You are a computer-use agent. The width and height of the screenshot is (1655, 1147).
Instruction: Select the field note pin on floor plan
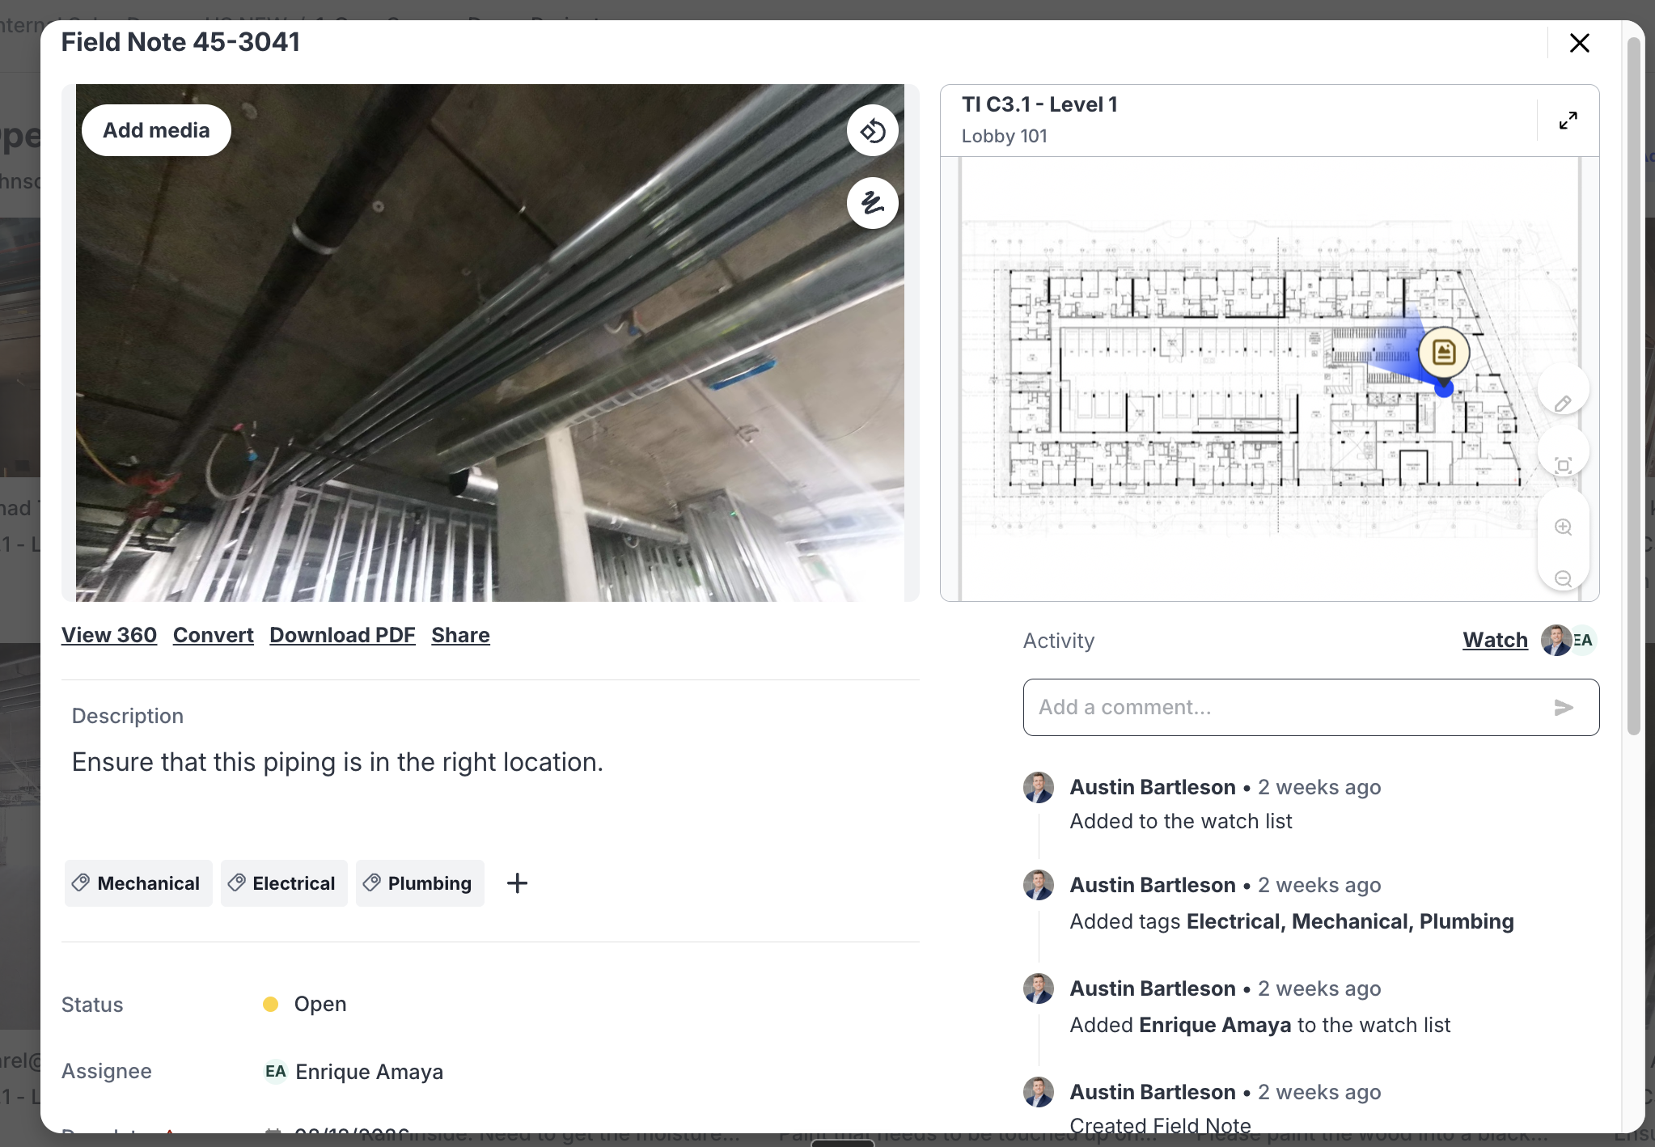point(1444,353)
